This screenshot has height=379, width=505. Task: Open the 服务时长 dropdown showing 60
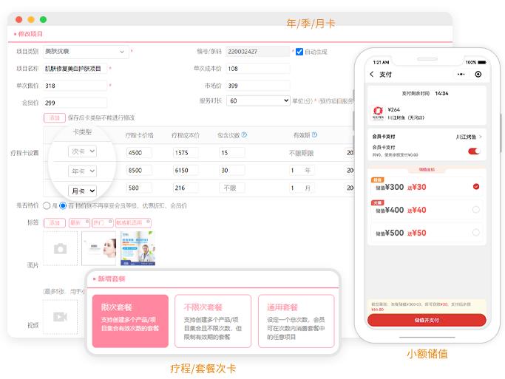coord(258,100)
